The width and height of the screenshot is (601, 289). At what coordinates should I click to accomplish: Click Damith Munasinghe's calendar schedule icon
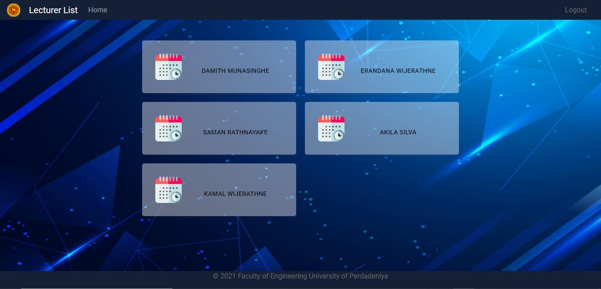169,67
